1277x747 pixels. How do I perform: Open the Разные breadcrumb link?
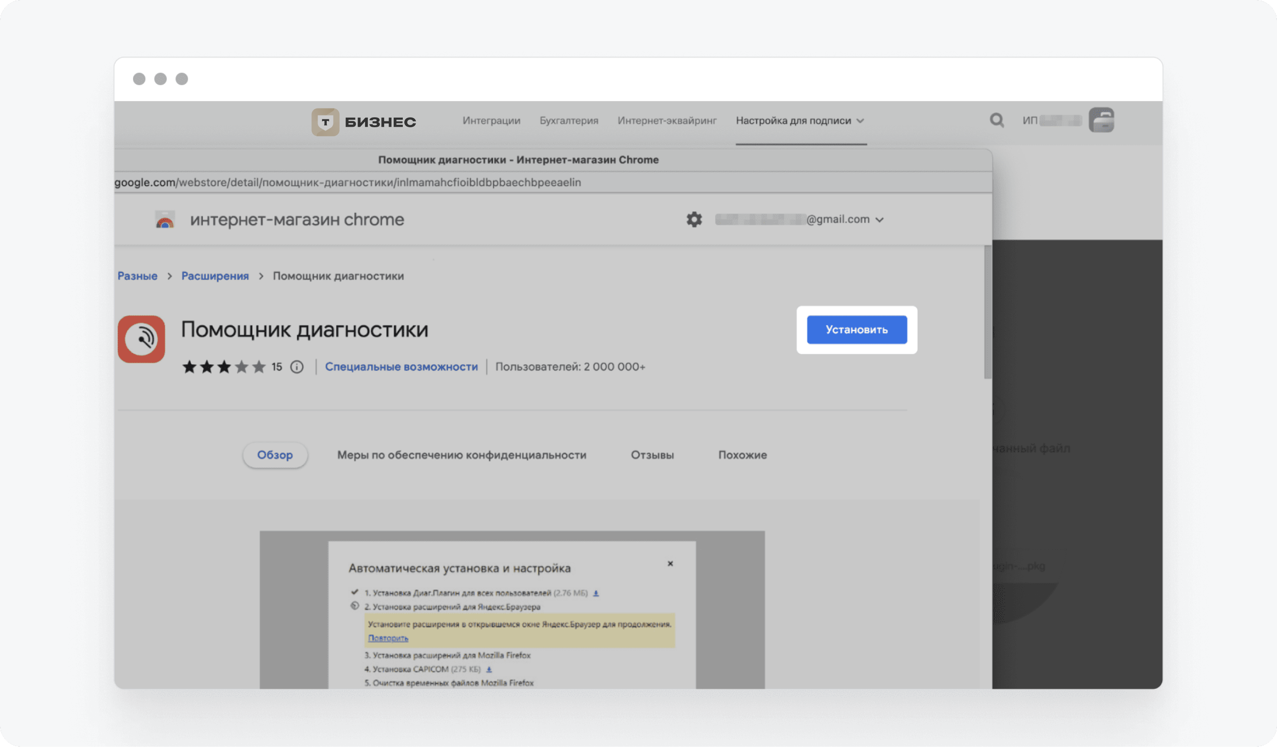(x=137, y=276)
